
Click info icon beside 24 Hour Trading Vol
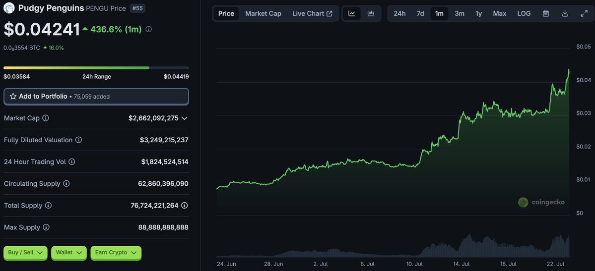pos(72,162)
